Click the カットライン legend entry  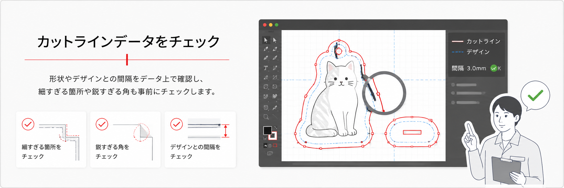476,41
